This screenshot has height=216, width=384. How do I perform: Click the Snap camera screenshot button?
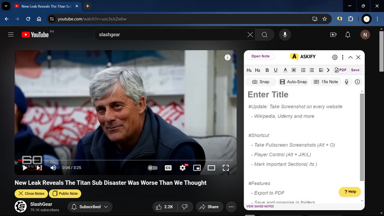[x=260, y=82]
